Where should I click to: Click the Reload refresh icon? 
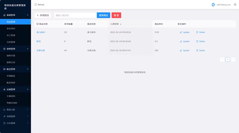coord(35,5)
